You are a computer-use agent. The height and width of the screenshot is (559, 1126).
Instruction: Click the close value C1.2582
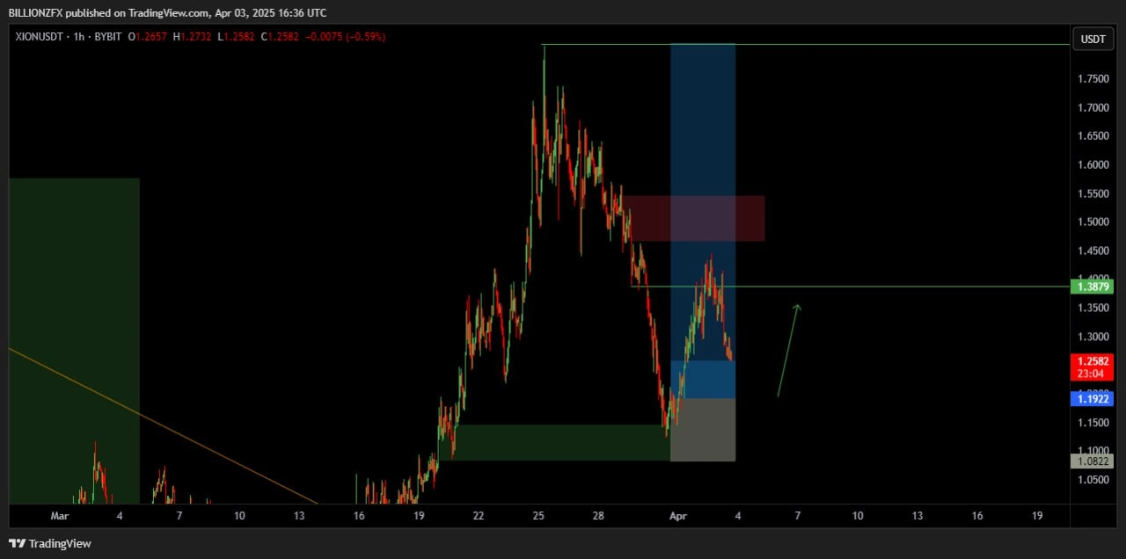(281, 37)
